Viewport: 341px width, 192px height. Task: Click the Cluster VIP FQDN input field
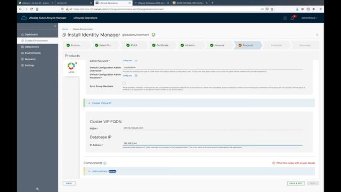(213, 128)
